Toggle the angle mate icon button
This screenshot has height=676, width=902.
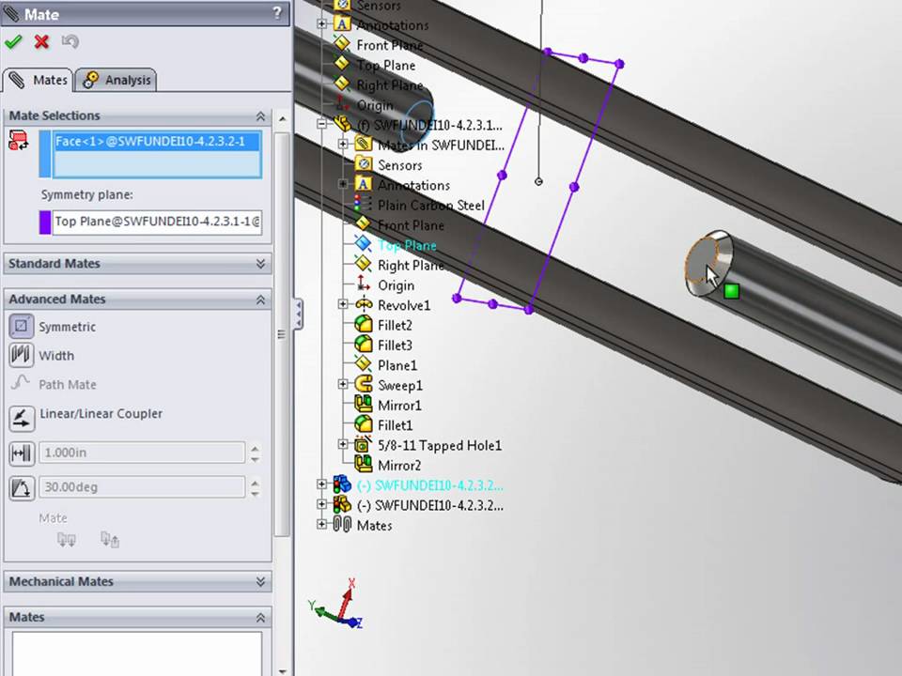tap(22, 488)
